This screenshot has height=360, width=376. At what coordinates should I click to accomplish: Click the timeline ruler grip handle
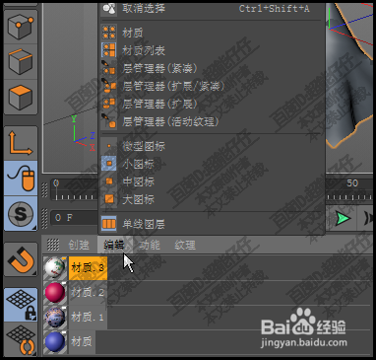pyautogui.click(x=45, y=190)
